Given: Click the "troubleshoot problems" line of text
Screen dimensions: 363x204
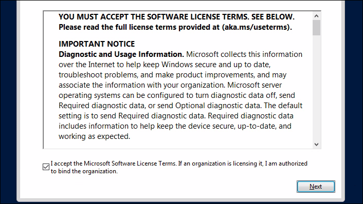Looking at the screenshot, I should (x=172, y=75).
